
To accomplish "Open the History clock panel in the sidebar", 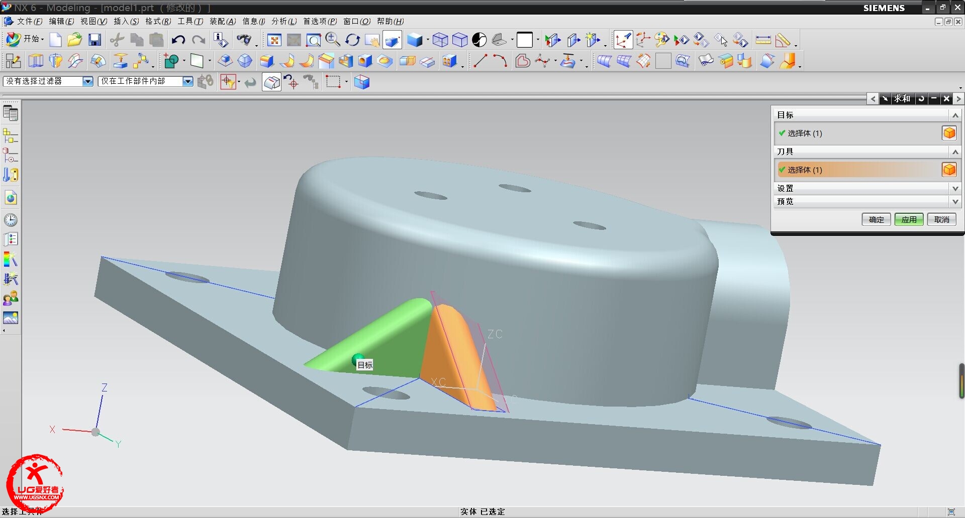I will (x=11, y=220).
